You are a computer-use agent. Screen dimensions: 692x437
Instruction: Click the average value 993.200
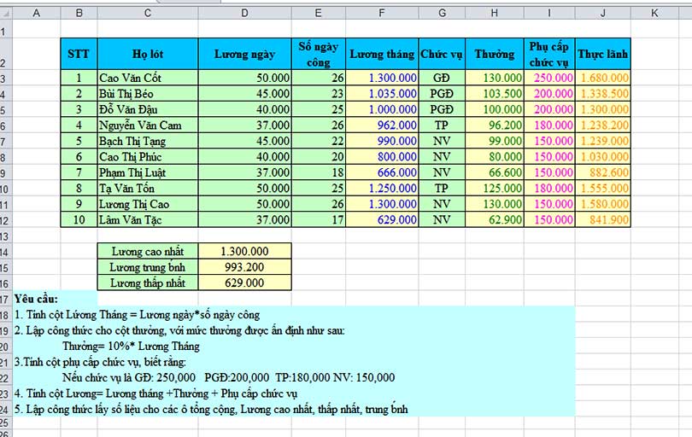[x=245, y=267]
